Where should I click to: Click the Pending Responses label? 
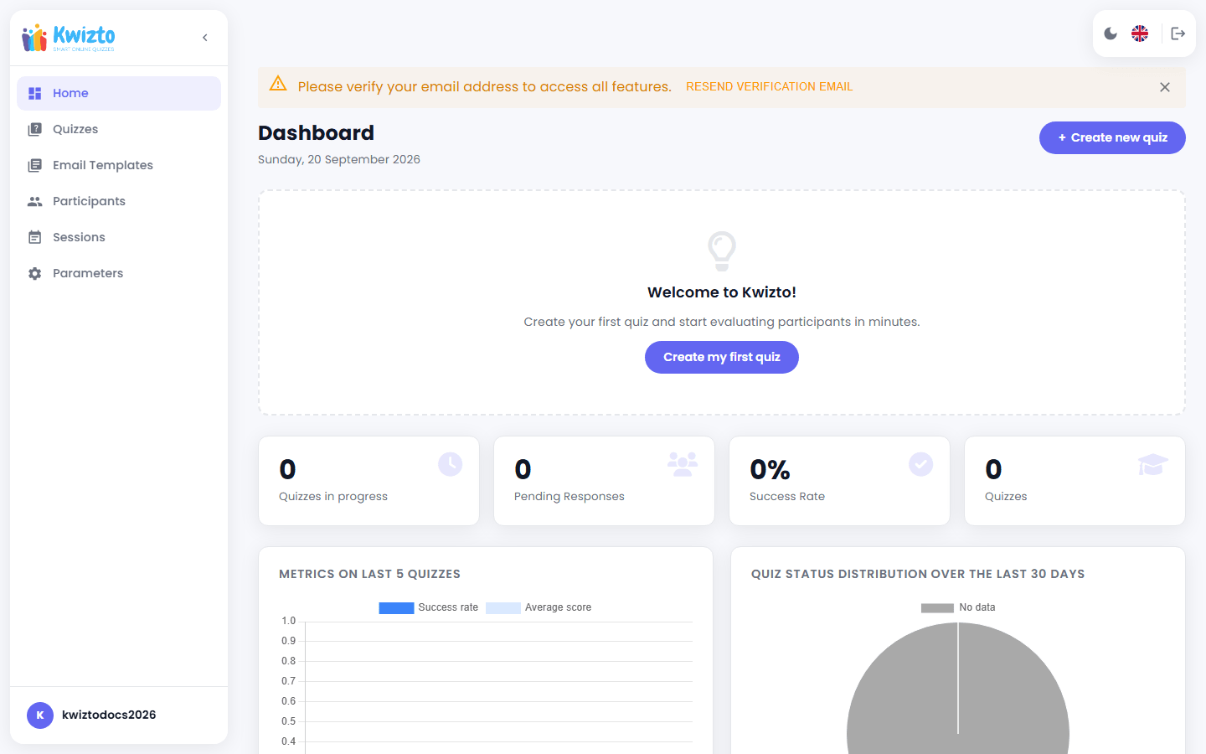[x=569, y=496]
